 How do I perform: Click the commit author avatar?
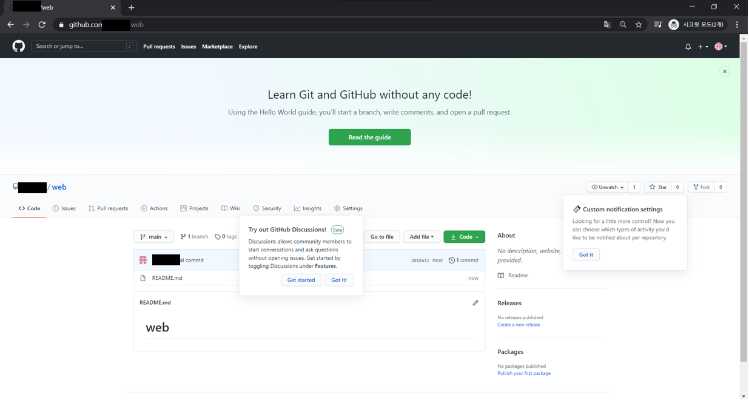tap(143, 260)
